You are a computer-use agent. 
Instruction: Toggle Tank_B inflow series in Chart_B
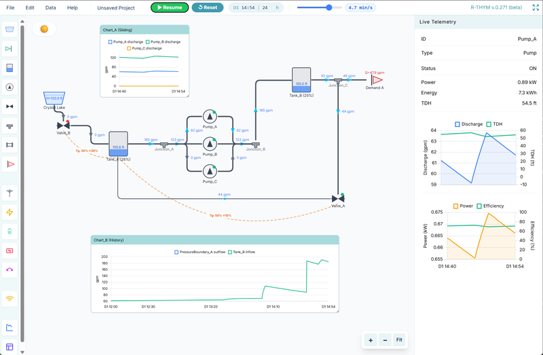[x=242, y=252]
